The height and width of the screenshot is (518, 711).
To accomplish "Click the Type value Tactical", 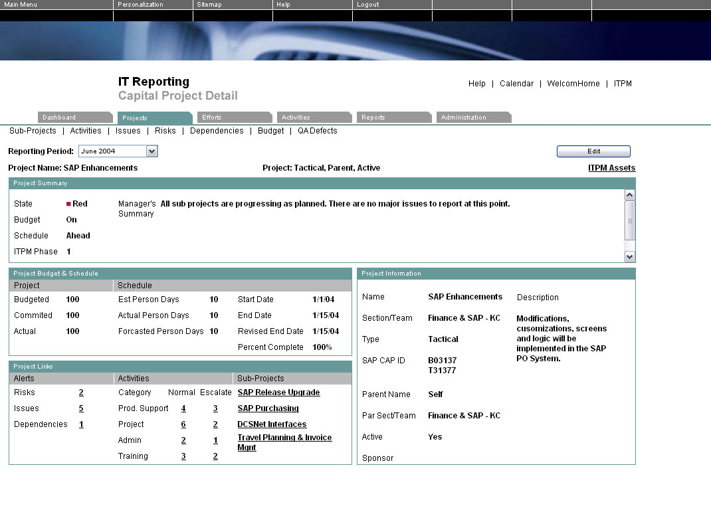I will pyautogui.click(x=443, y=339).
